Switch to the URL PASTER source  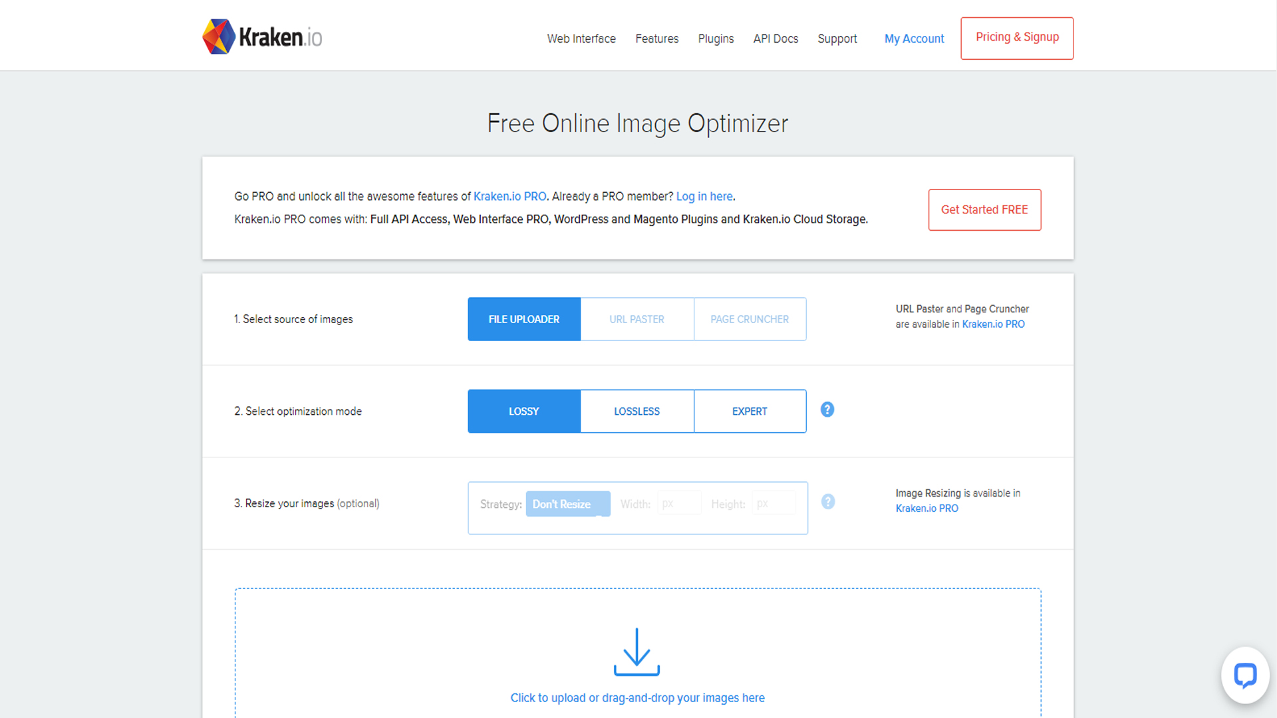(x=637, y=319)
